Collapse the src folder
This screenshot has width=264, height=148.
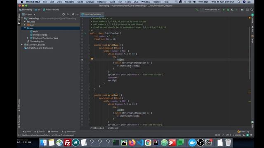point(25,28)
